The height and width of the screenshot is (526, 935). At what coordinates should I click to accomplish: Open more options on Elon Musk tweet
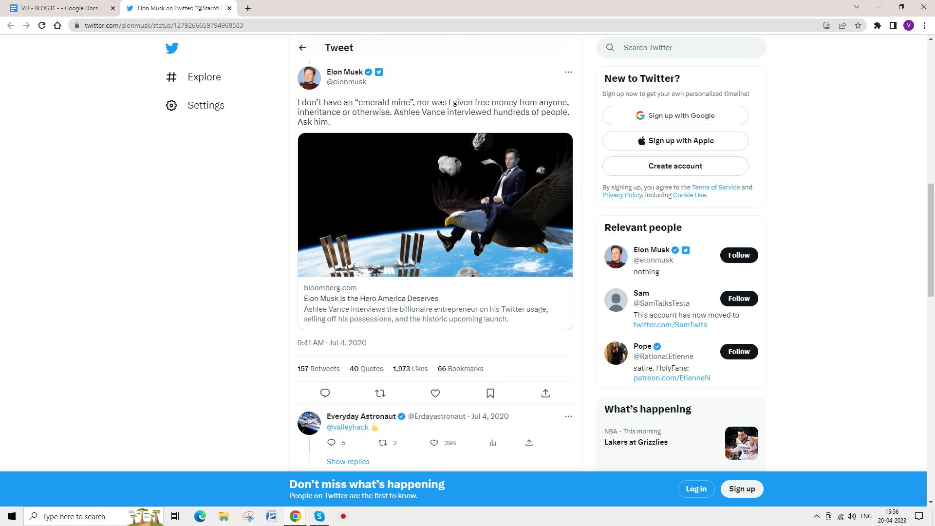point(568,72)
